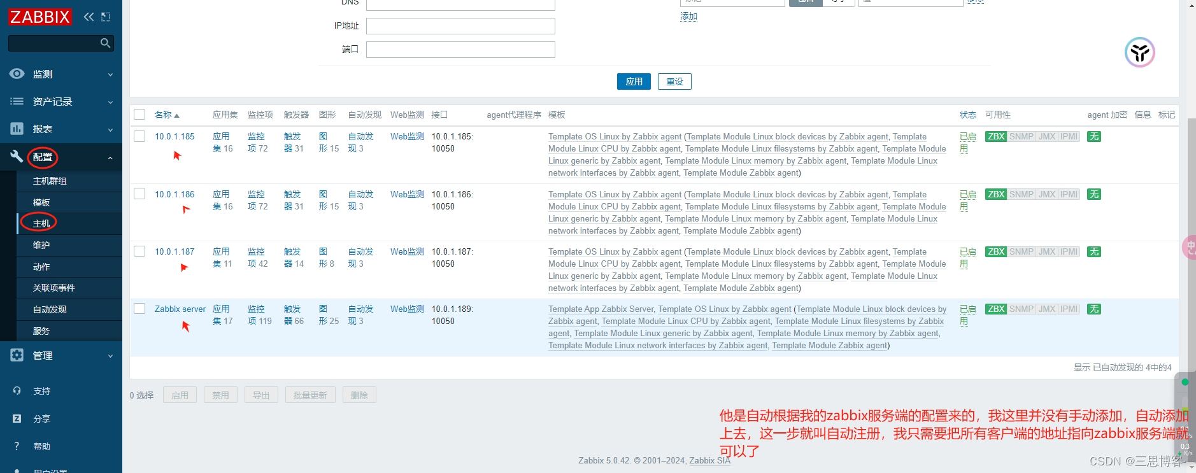Click ZBX availability badge for 10.0.1.187
This screenshot has height=473, width=1196.
[996, 251]
